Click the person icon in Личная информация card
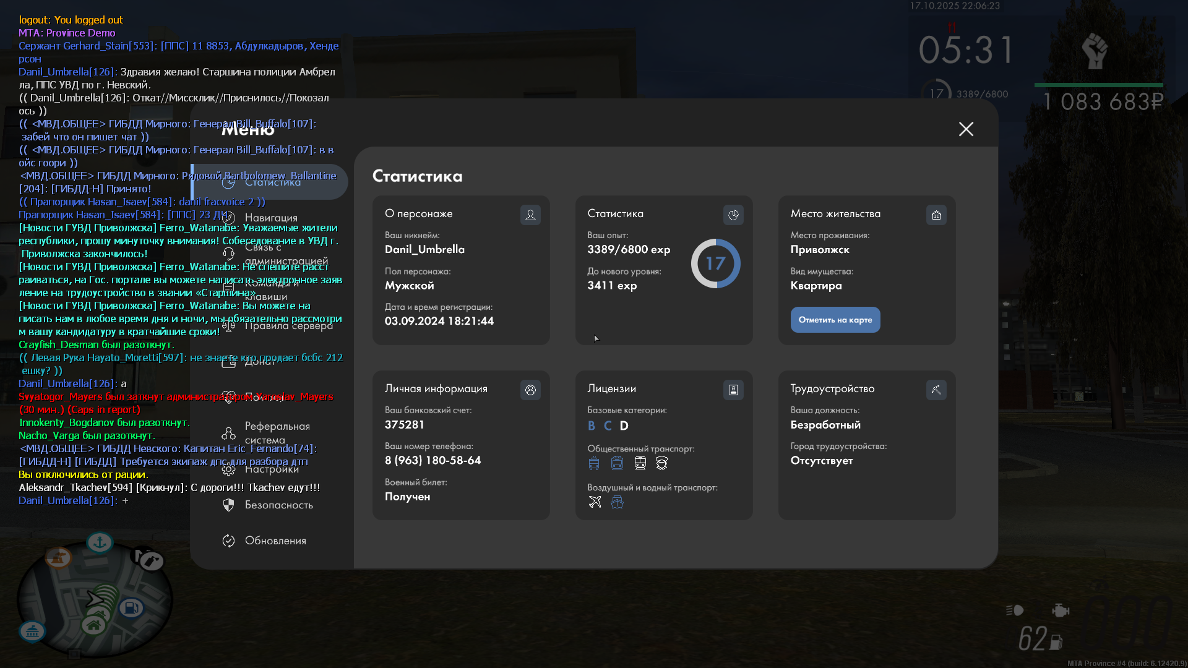The height and width of the screenshot is (668, 1188). 530,390
